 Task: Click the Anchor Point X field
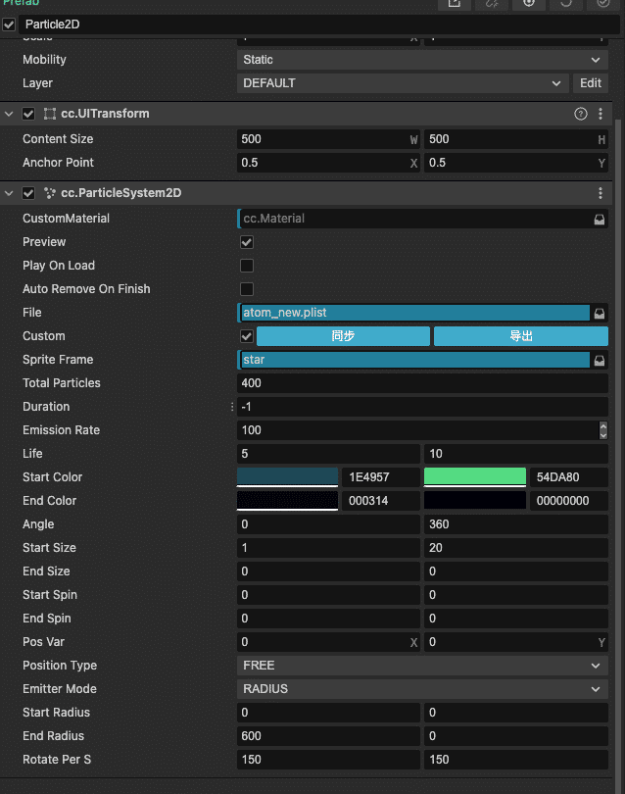(x=328, y=163)
